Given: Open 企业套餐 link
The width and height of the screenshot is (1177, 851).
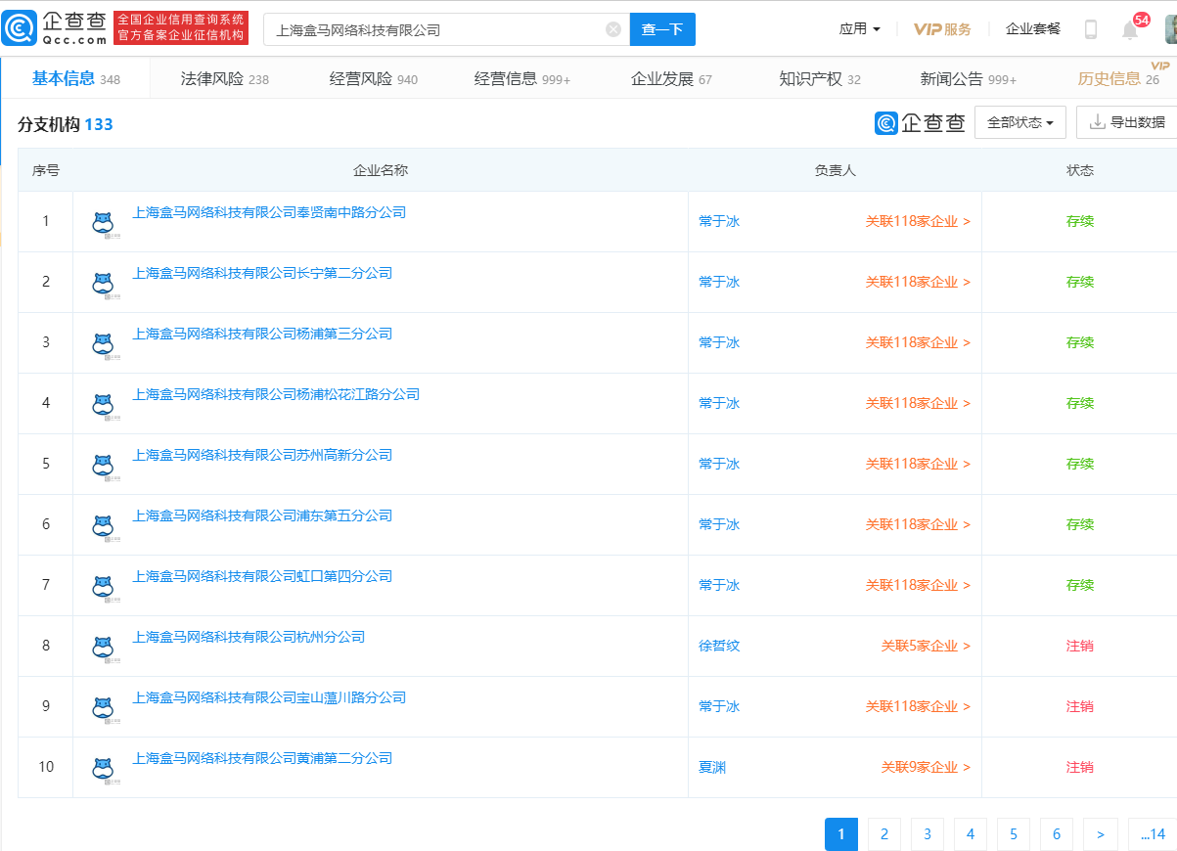Looking at the screenshot, I should (x=1033, y=29).
